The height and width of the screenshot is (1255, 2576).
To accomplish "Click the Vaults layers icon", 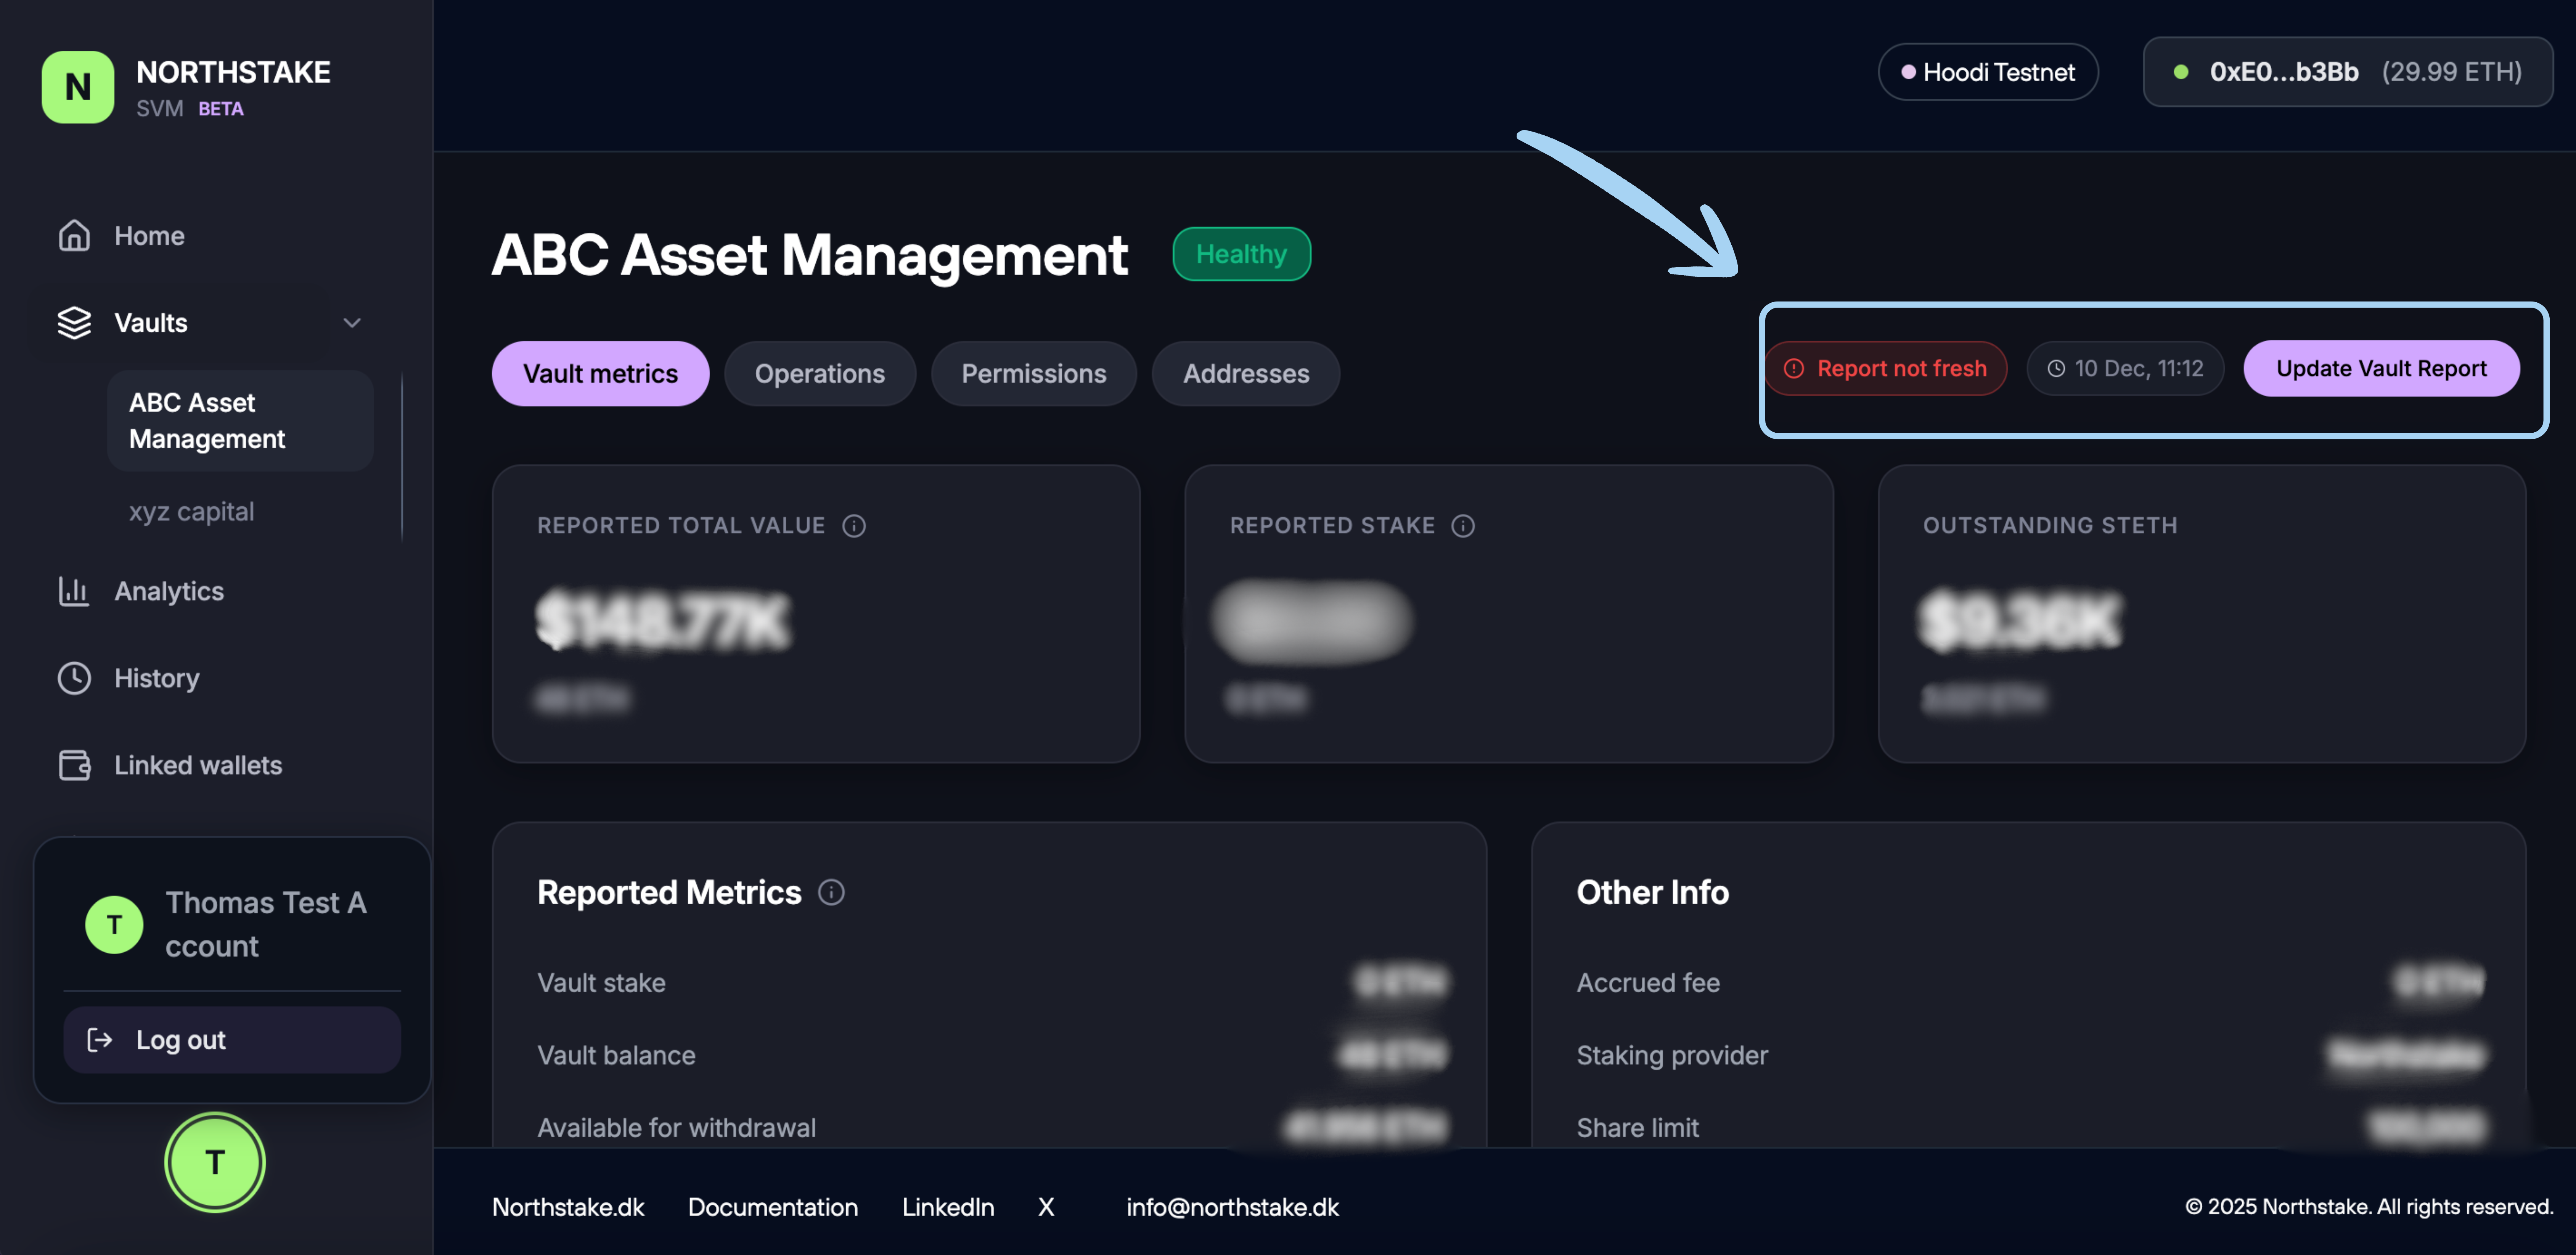I will [x=74, y=323].
